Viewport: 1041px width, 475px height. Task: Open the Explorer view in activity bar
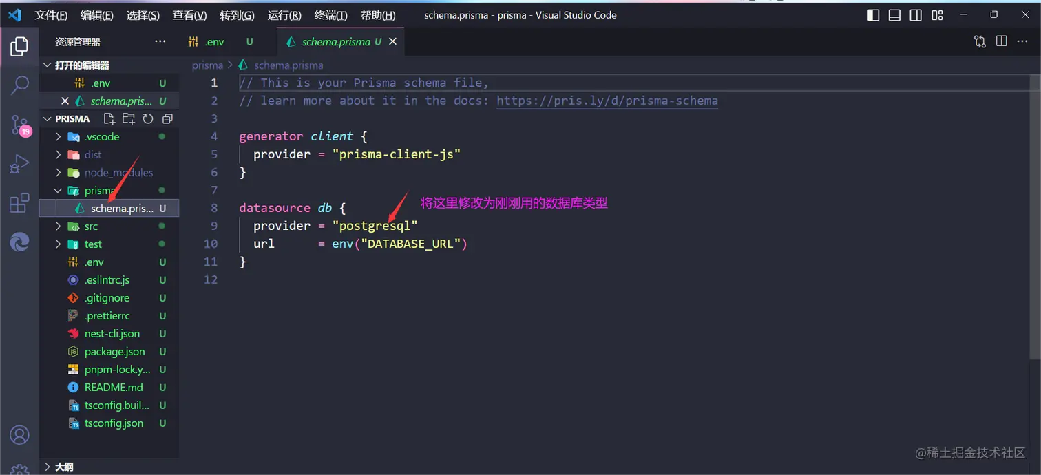pos(19,47)
